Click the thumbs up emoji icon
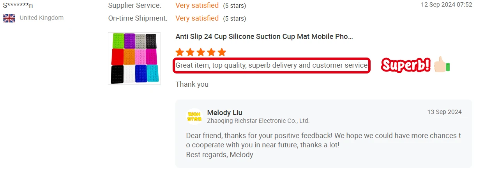This screenshot has width=477, height=173. (442, 65)
